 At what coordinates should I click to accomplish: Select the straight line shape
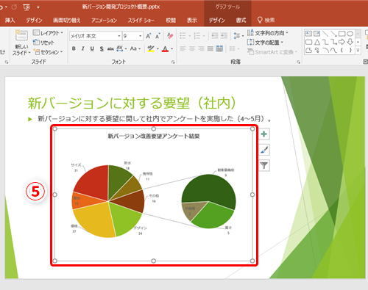point(325,34)
